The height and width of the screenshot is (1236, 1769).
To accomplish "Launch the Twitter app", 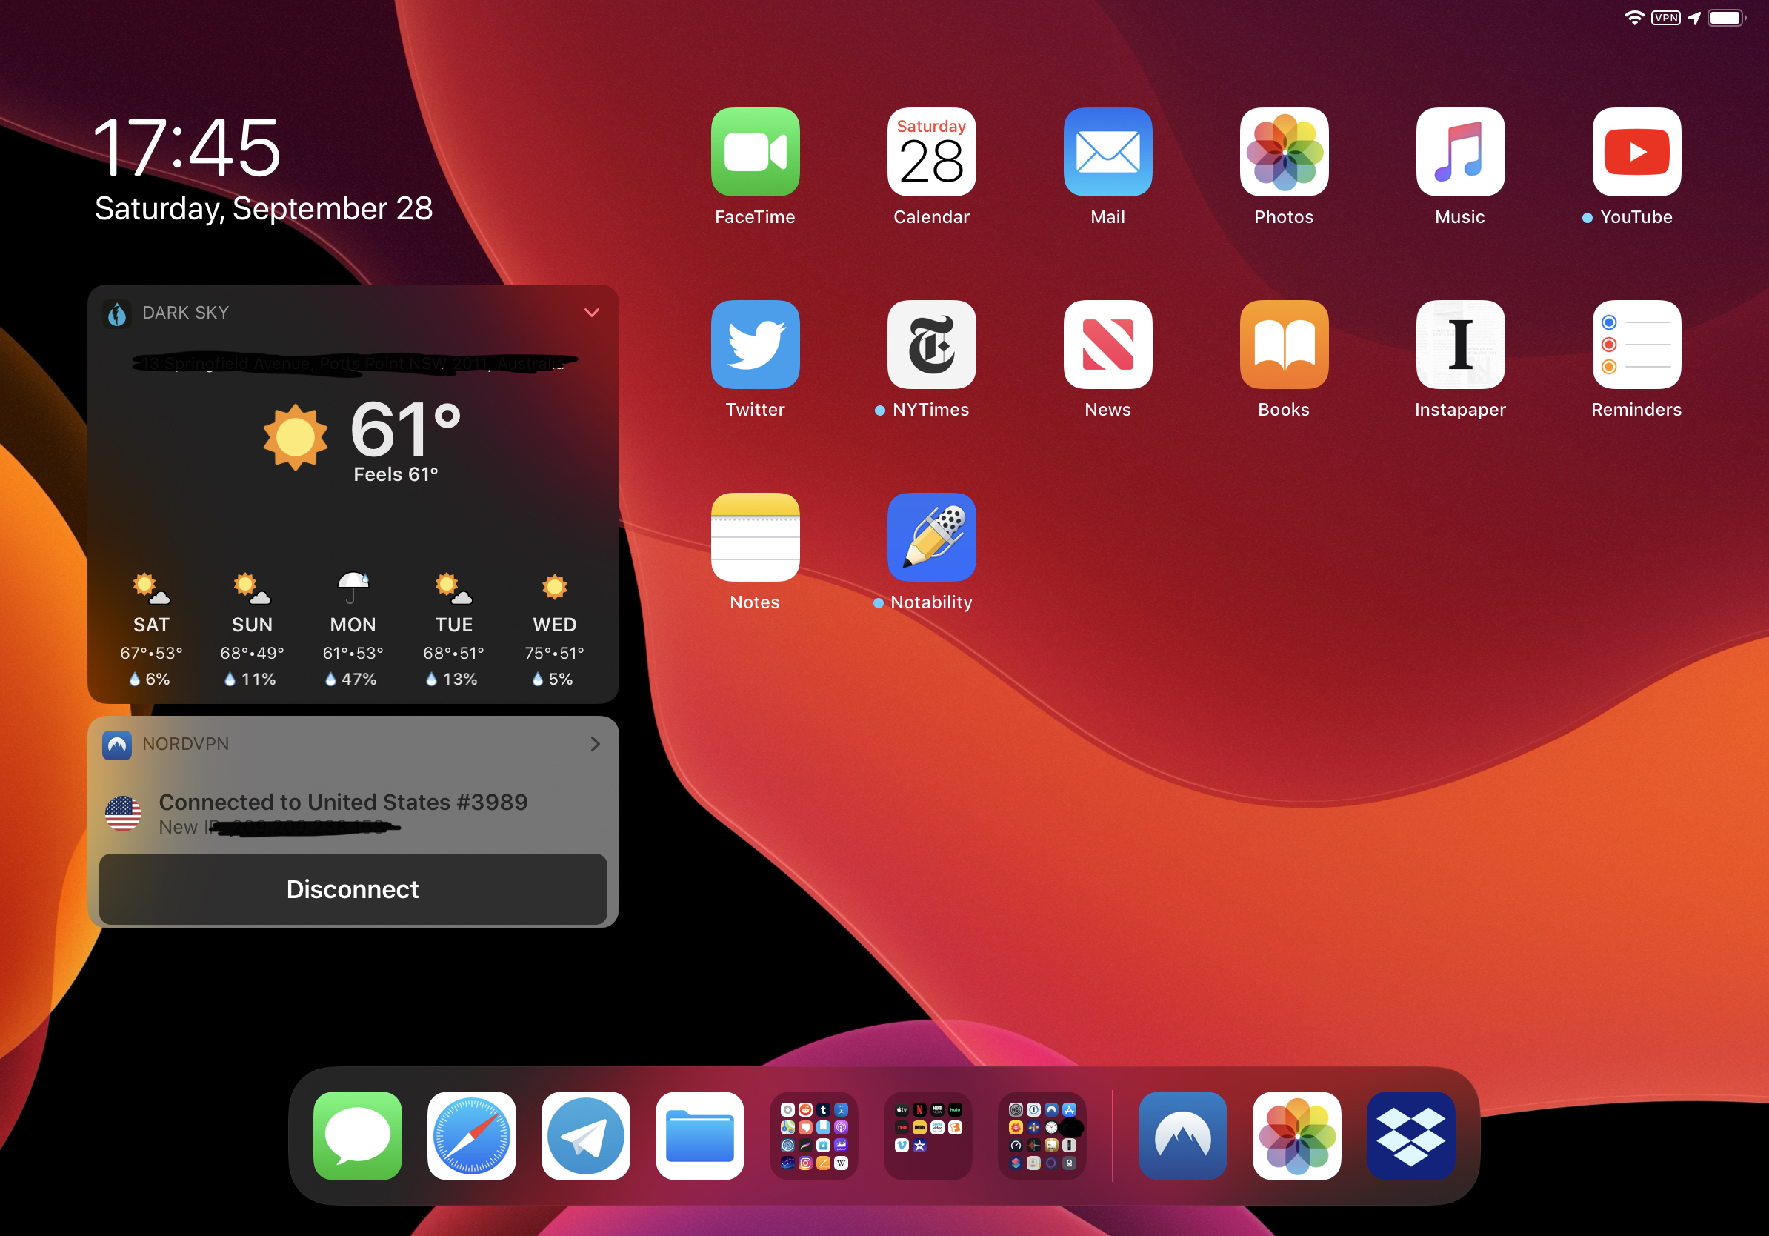I will [x=755, y=345].
